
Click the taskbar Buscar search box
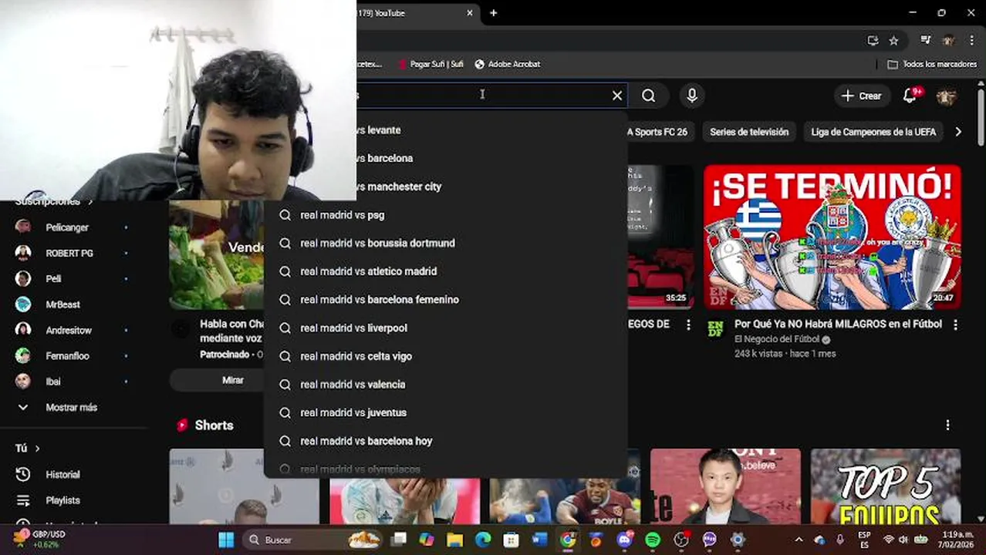tap(312, 540)
